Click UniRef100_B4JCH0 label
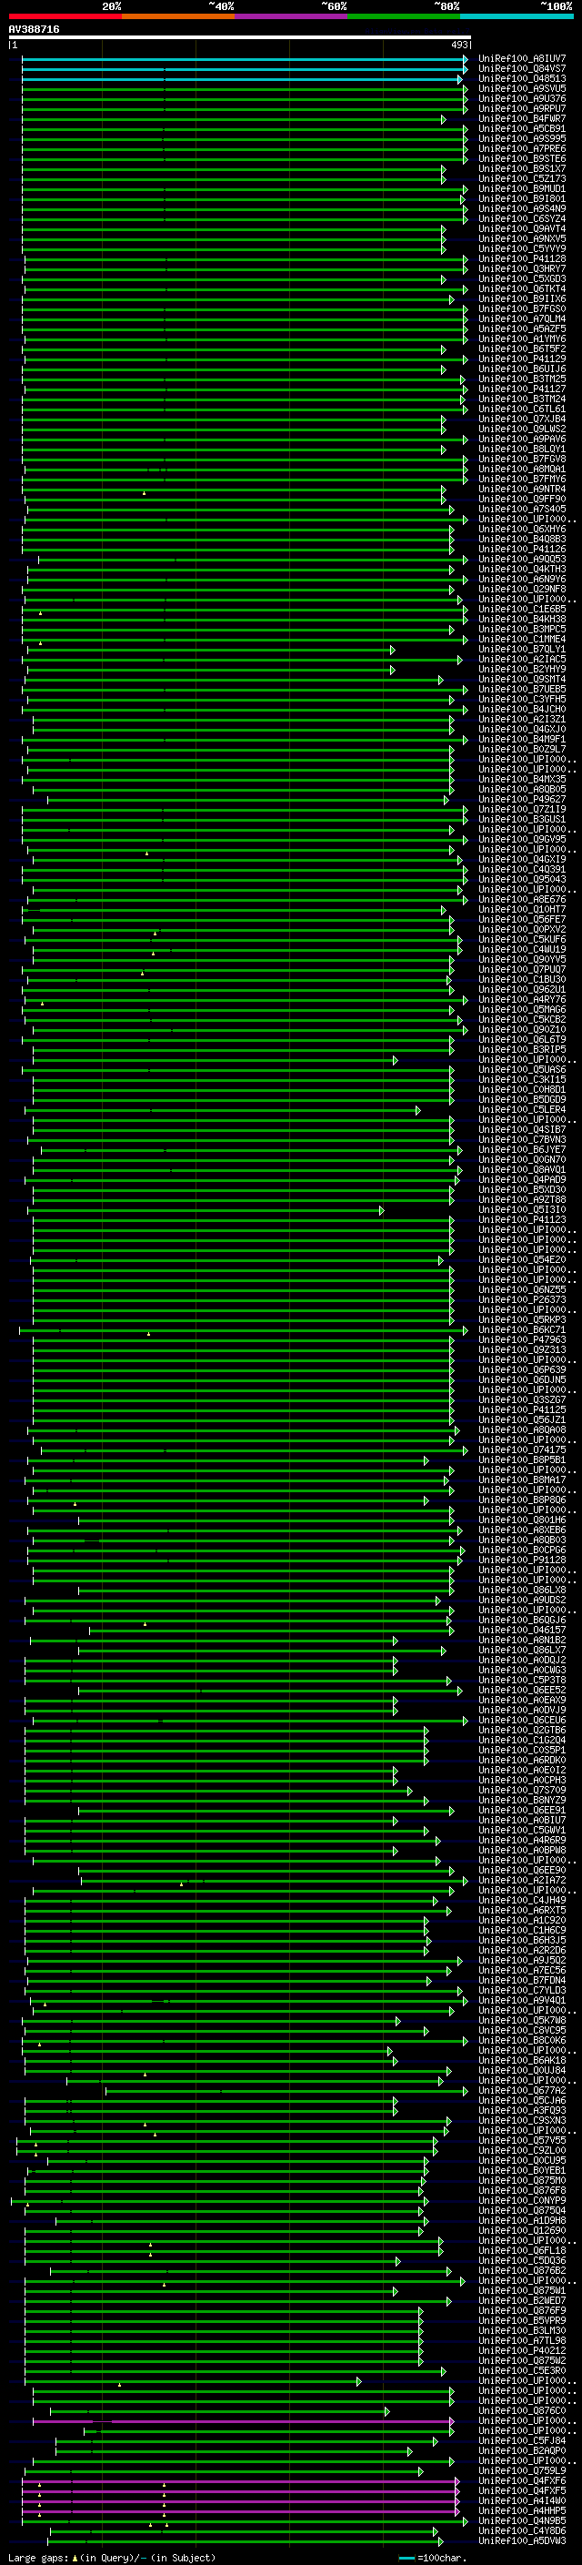The image size is (582, 2565). [x=522, y=709]
